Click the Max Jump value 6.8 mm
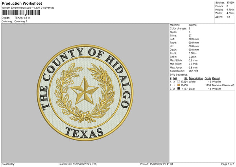Screen dimensions: 236x167 click(x=193, y=67)
